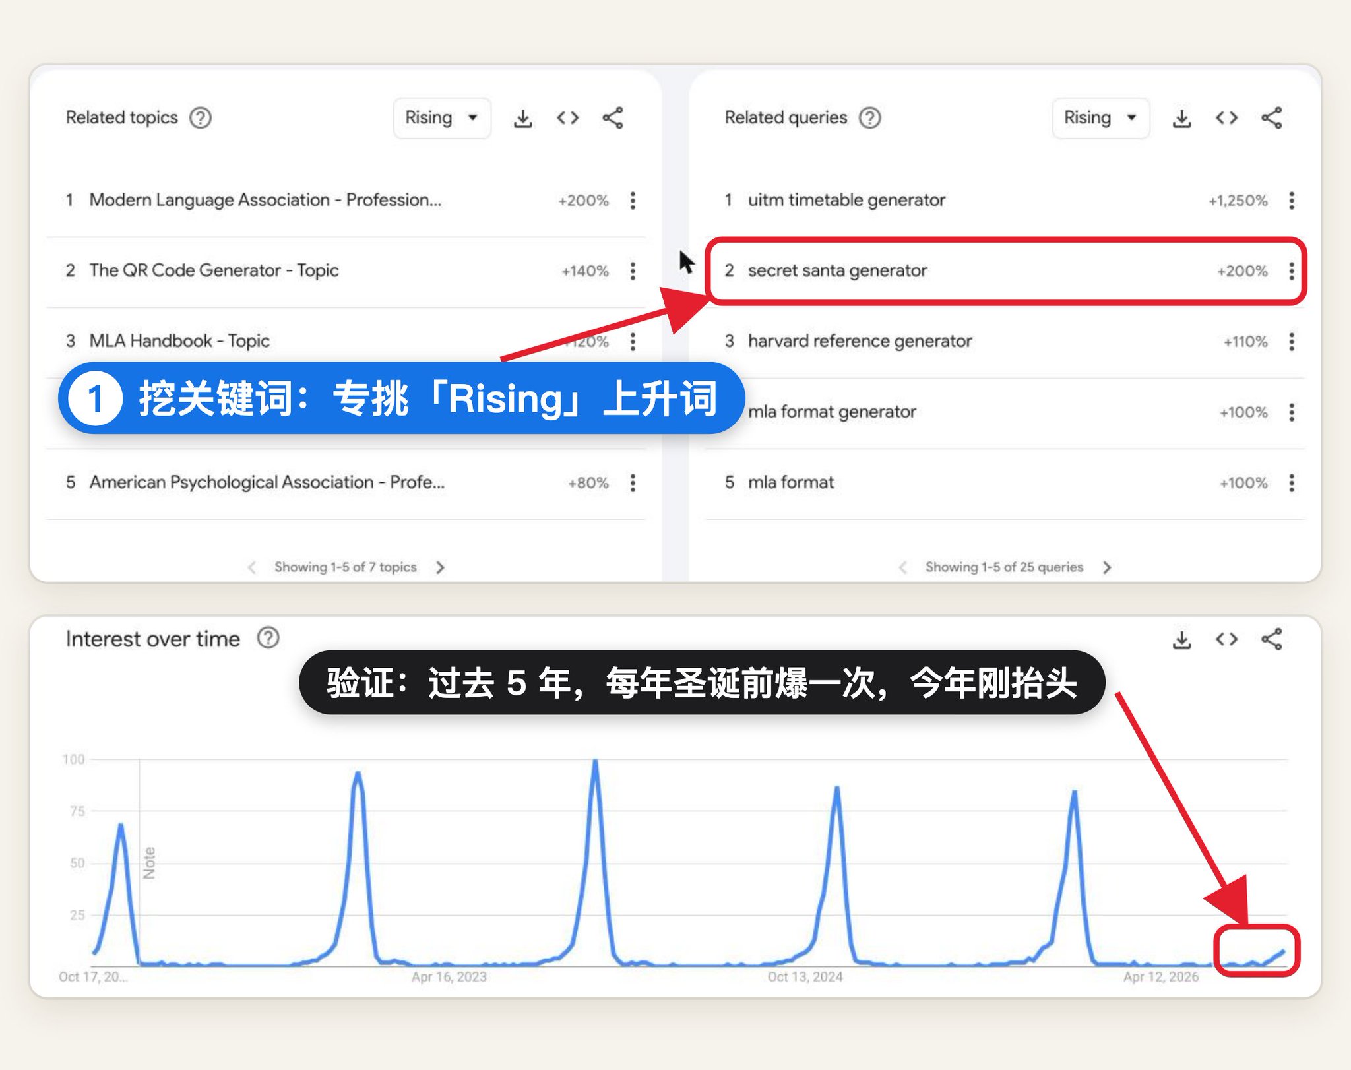The height and width of the screenshot is (1070, 1351).
Task: Open more options for MLA Handbook topic
Action: pos(633,342)
